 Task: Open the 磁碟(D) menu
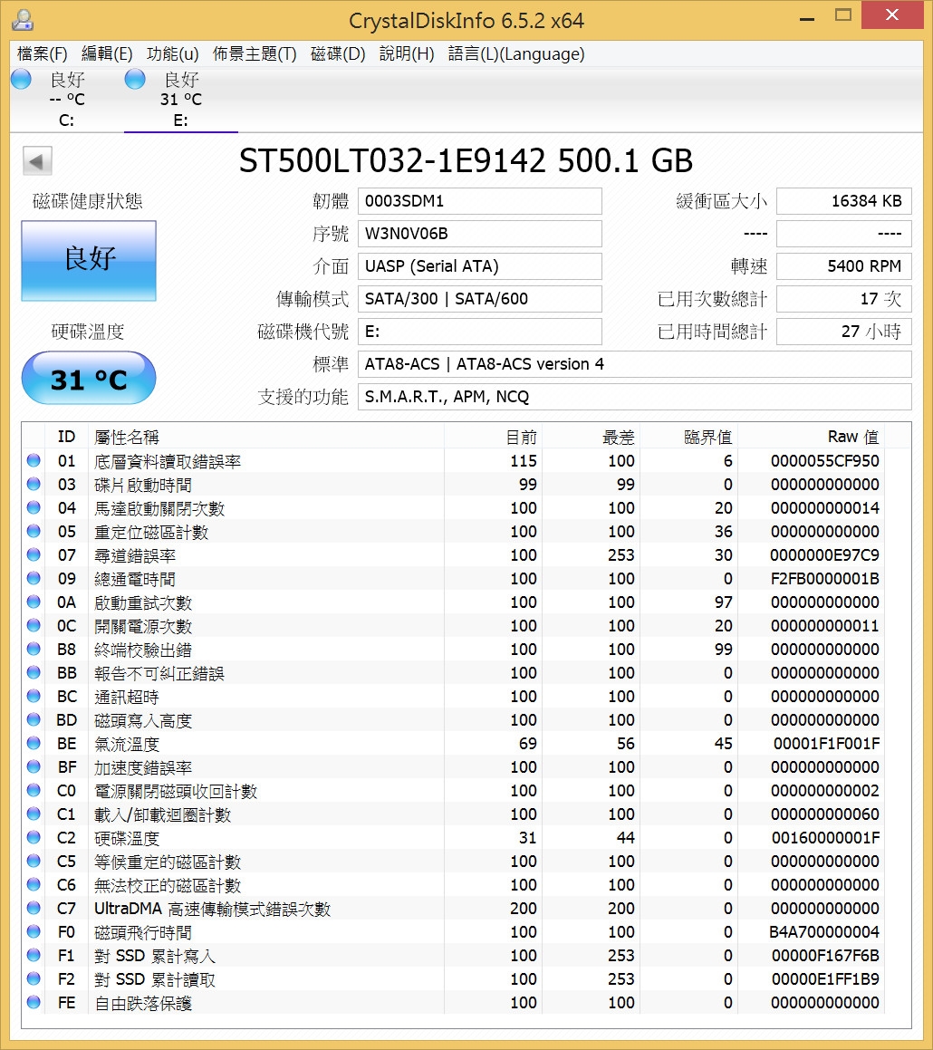pyautogui.click(x=338, y=53)
